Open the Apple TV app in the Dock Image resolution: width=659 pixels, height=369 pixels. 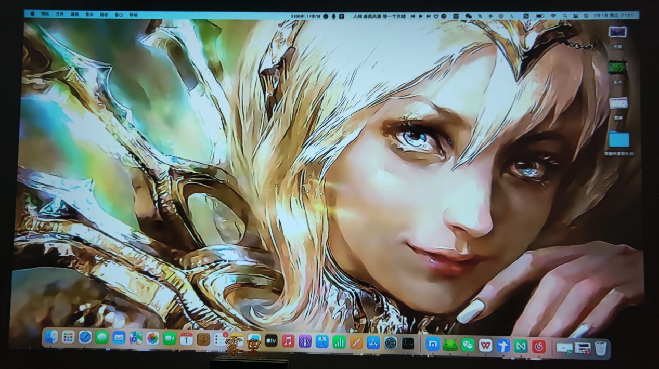point(270,341)
